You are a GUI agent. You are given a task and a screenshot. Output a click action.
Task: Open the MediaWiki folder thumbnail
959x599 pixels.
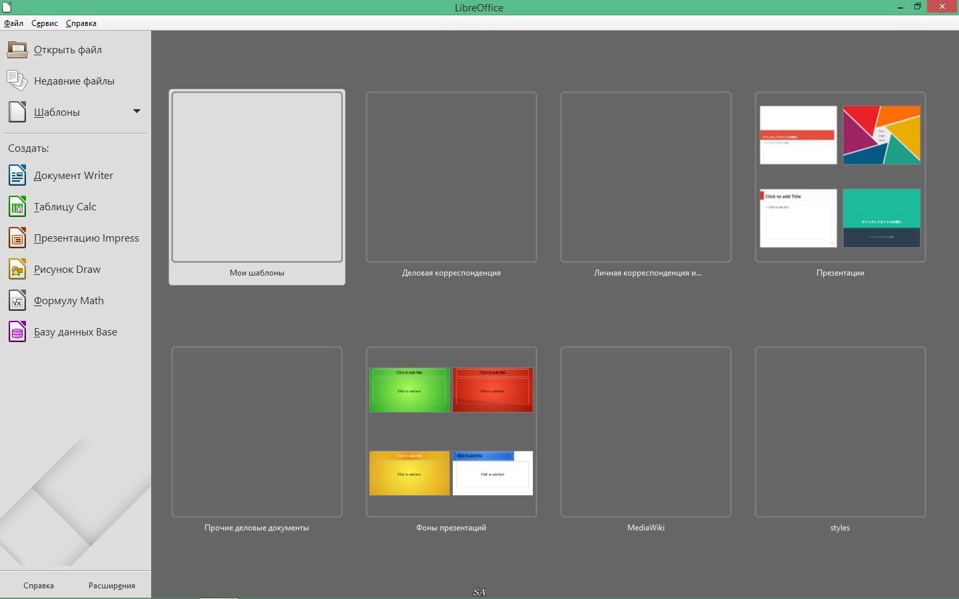[646, 432]
